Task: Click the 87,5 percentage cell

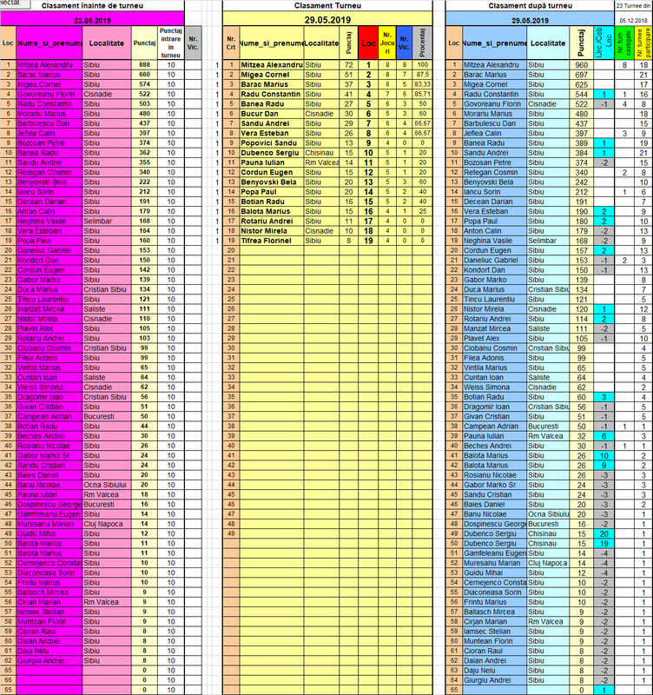Action: pos(422,75)
